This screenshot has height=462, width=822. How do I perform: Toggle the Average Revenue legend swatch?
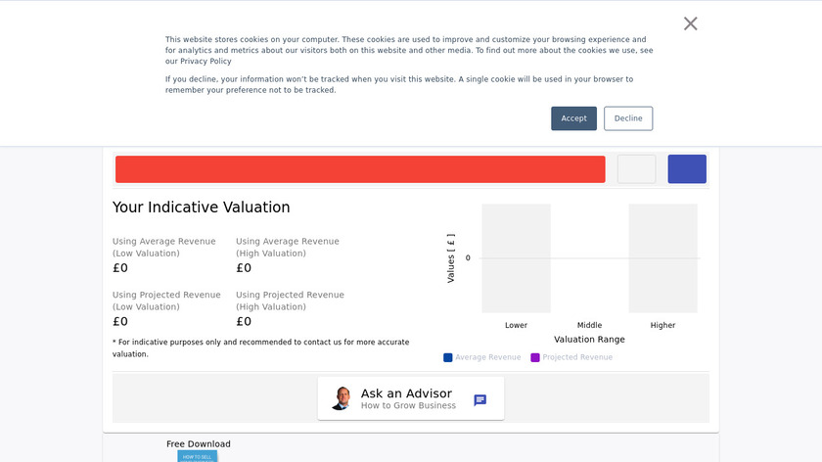click(x=448, y=357)
